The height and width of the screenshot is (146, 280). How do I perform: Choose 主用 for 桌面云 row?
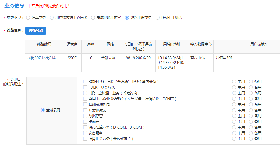pyautogui.click(x=234, y=122)
